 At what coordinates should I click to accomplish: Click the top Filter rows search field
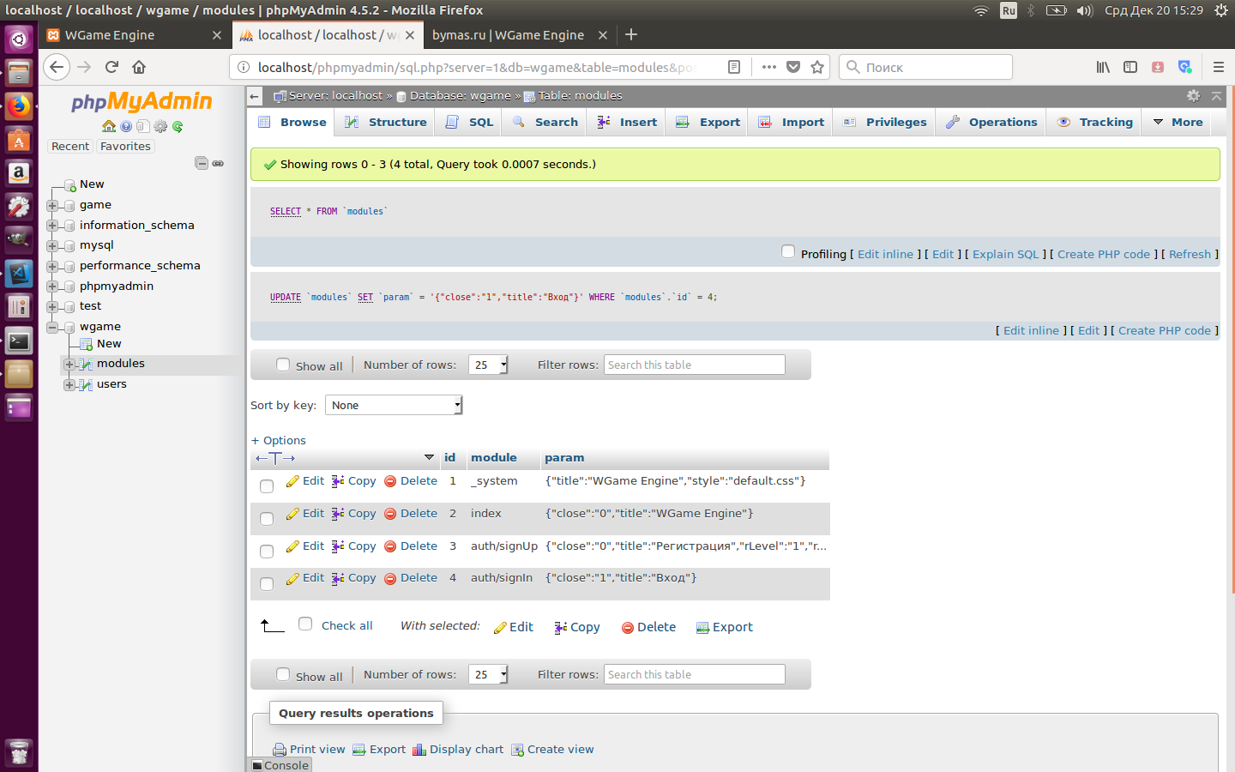(x=695, y=365)
